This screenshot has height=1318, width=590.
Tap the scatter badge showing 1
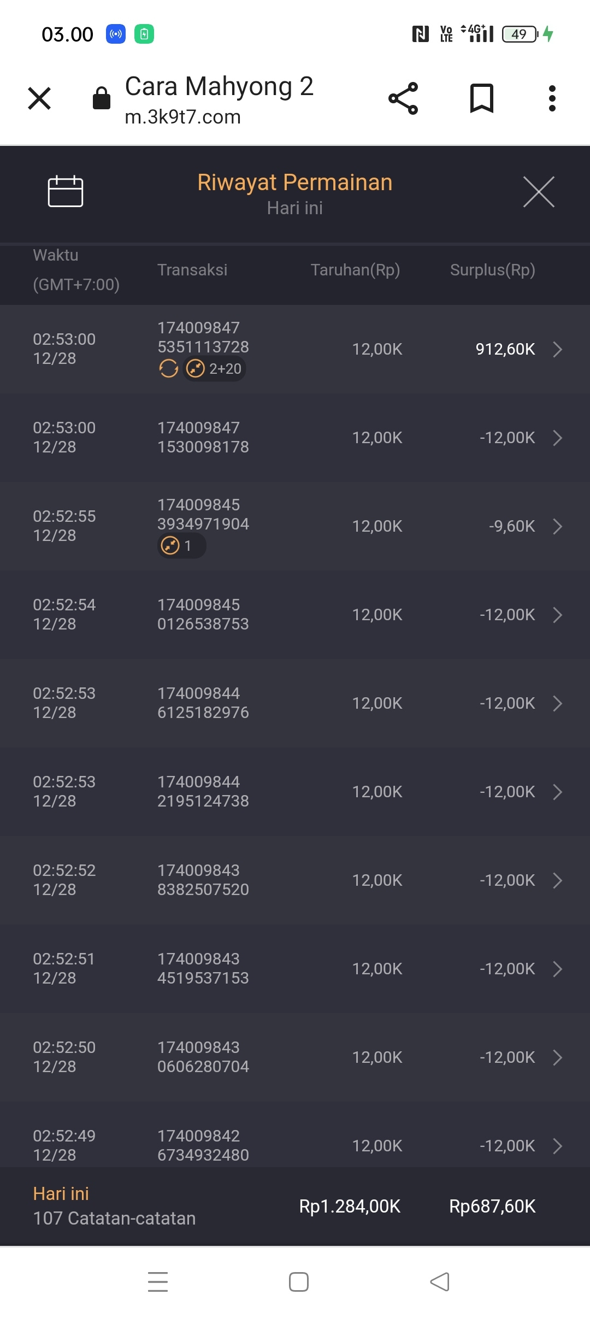coord(181,546)
